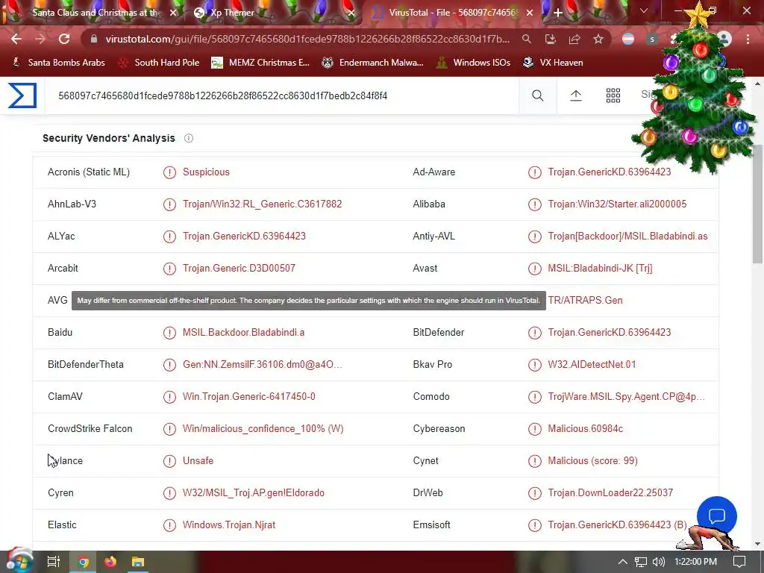Image resolution: width=764 pixels, height=573 pixels.
Task: Click the page vertical scrollbar thumb
Action: (758, 204)
